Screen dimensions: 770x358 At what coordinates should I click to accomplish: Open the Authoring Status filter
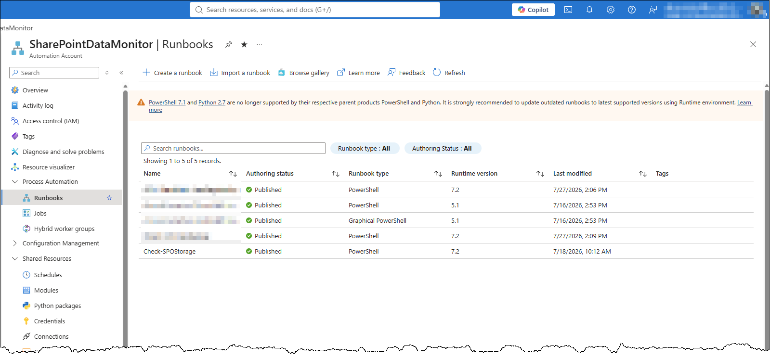pyautogui.click(x=443, y=148)
